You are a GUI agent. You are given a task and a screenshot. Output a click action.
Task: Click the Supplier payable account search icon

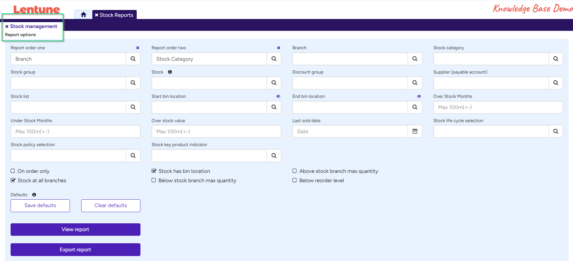(x=556, y=83)
